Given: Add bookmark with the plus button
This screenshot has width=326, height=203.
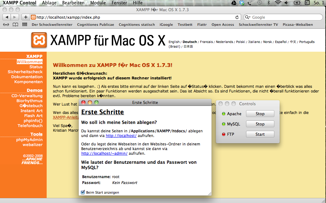Looking at the screenshot, I should coord(26,17).
